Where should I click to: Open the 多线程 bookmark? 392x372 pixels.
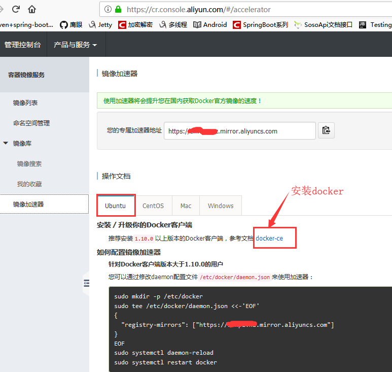(x=173, y=25)
